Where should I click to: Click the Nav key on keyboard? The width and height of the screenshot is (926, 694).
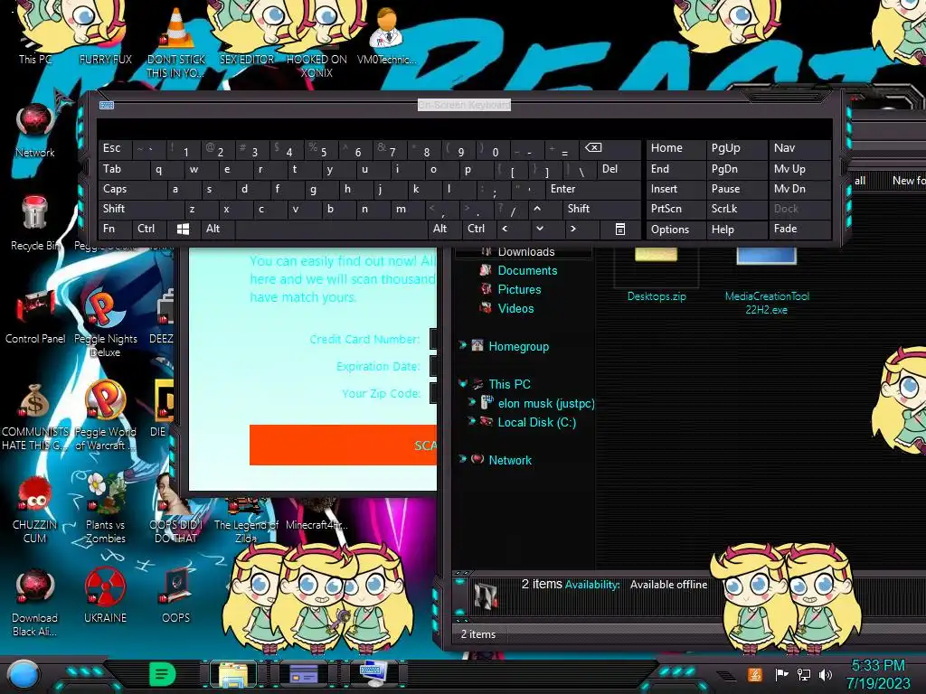point(799,148)
